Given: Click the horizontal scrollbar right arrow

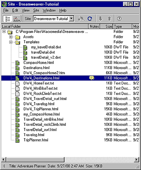Looking at the screenshot, I should coord(136,159).
